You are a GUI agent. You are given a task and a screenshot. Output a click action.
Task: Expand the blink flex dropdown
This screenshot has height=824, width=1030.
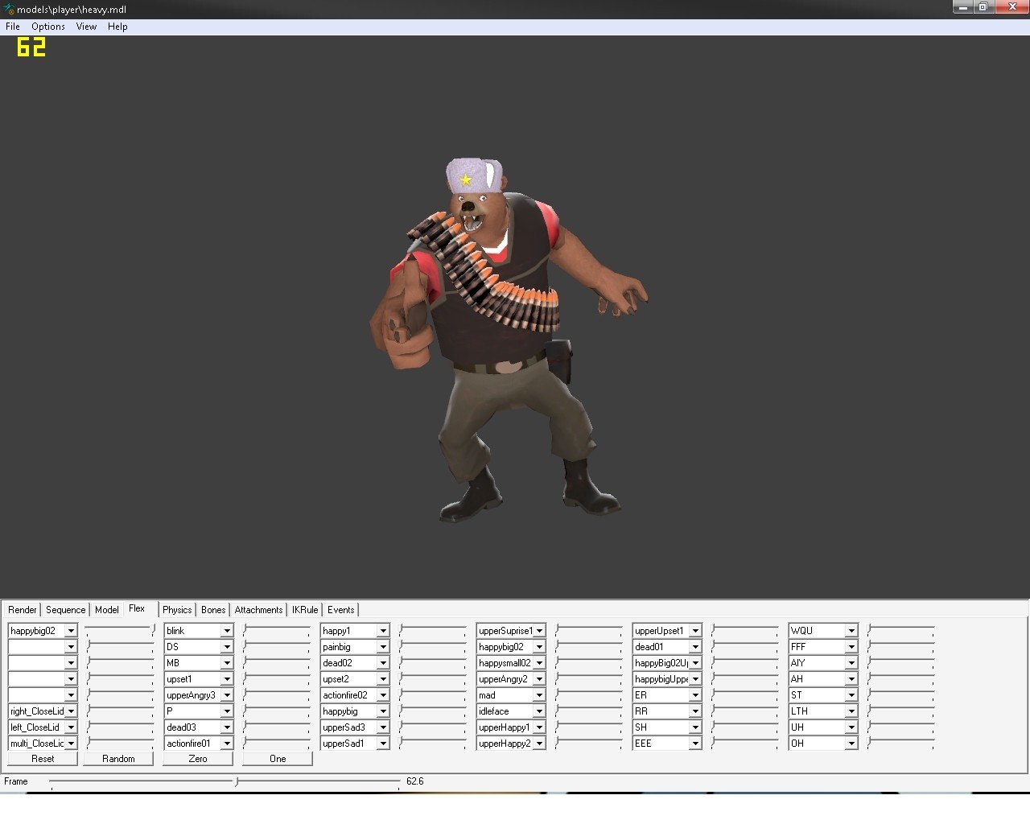(x=227, y=631)
